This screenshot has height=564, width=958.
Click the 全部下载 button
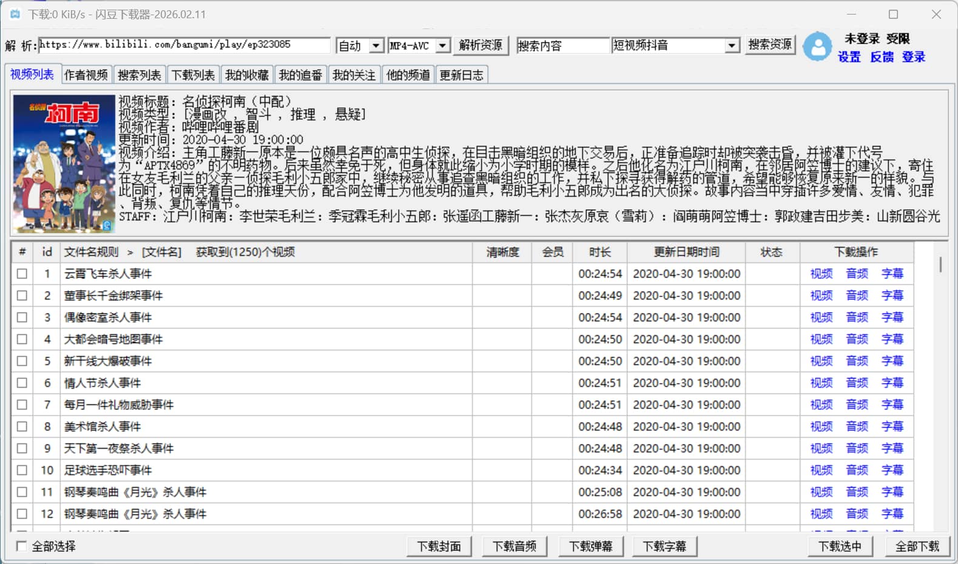click(917, 546)
